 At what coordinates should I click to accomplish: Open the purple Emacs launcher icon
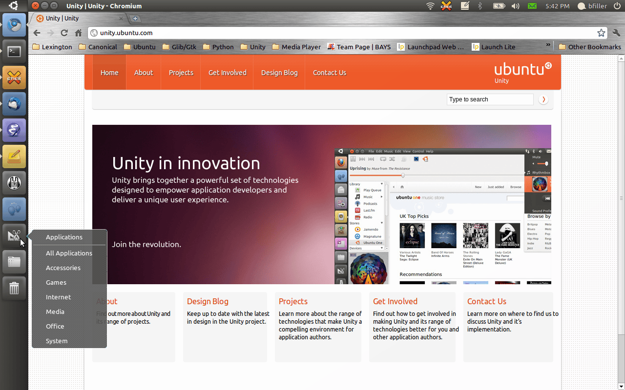click(14, 130)
